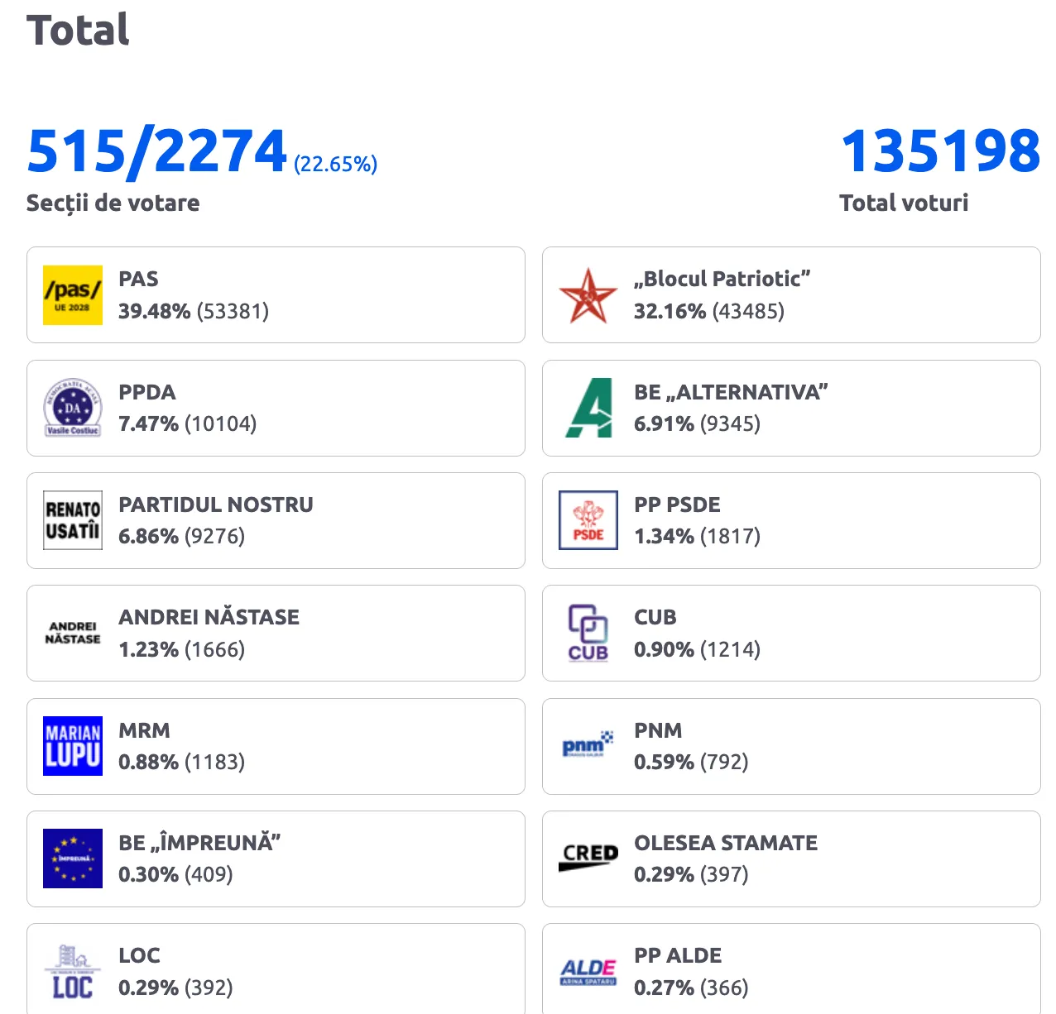Image resolution: width=1056 pixels, height=1014 pixels.
Task: Click the Andrei Năstase logo
Action: [73, 633]
